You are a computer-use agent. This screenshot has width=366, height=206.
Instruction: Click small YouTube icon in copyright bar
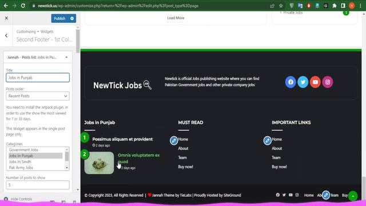(291, 195)
